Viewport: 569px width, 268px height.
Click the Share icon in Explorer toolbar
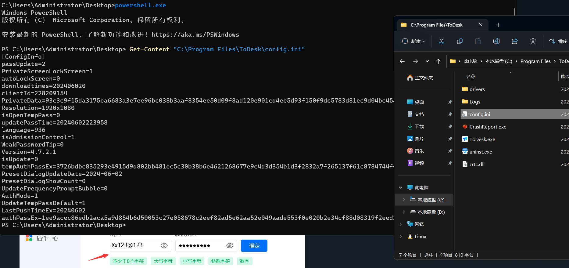coord(514,41)
